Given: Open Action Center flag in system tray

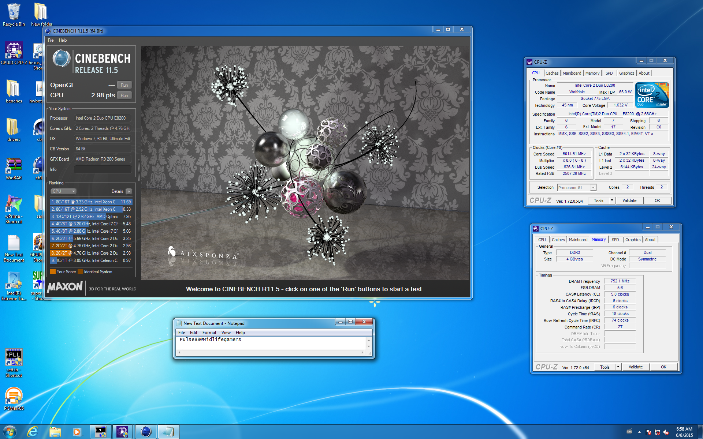Looking at the screenshot, I should coord(648,432).
